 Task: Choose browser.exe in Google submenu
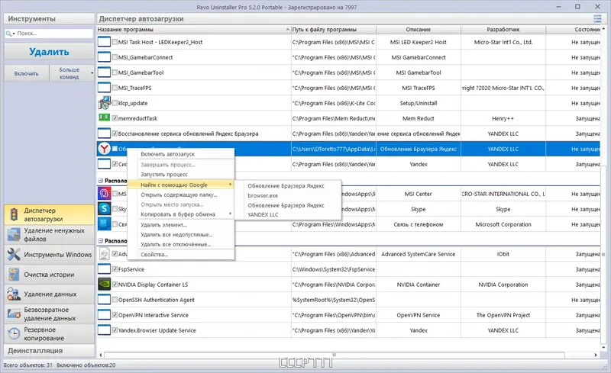[263, 195]
